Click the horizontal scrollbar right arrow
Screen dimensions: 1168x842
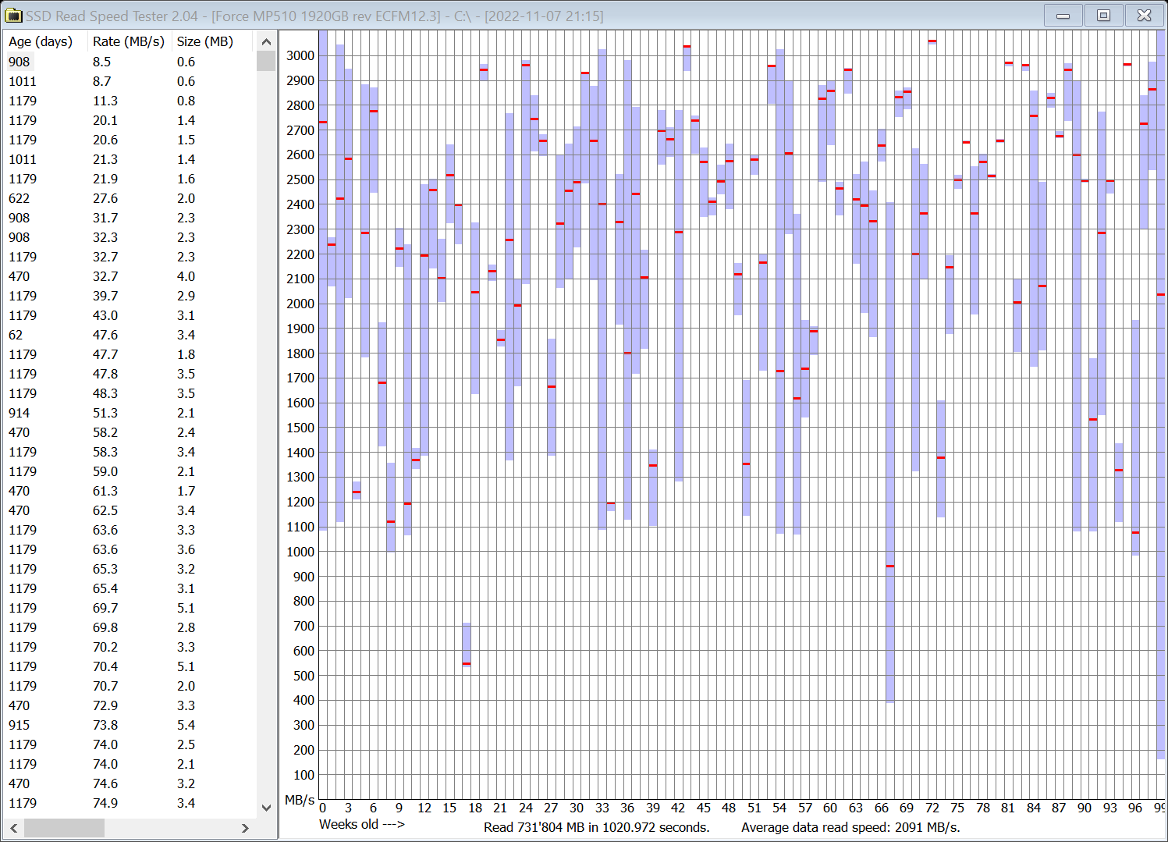click(245, 828)
